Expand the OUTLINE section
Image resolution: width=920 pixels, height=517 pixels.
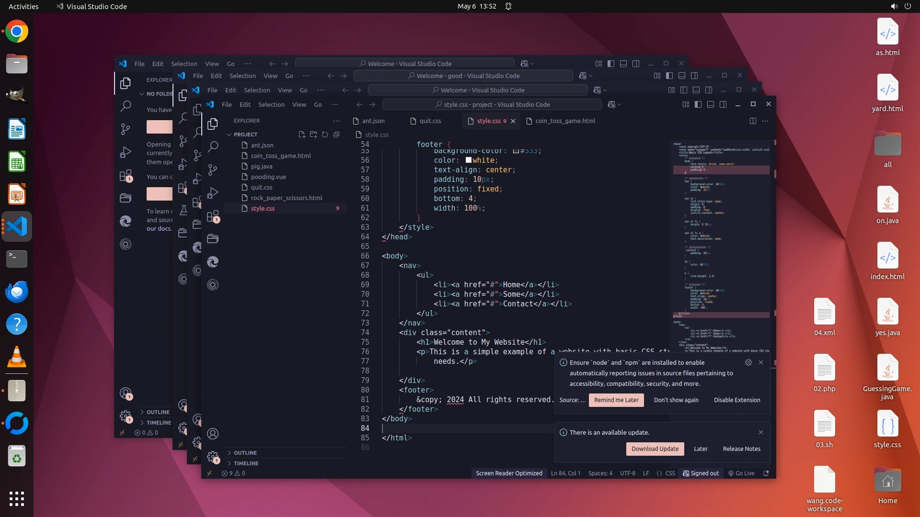(245, 453)
